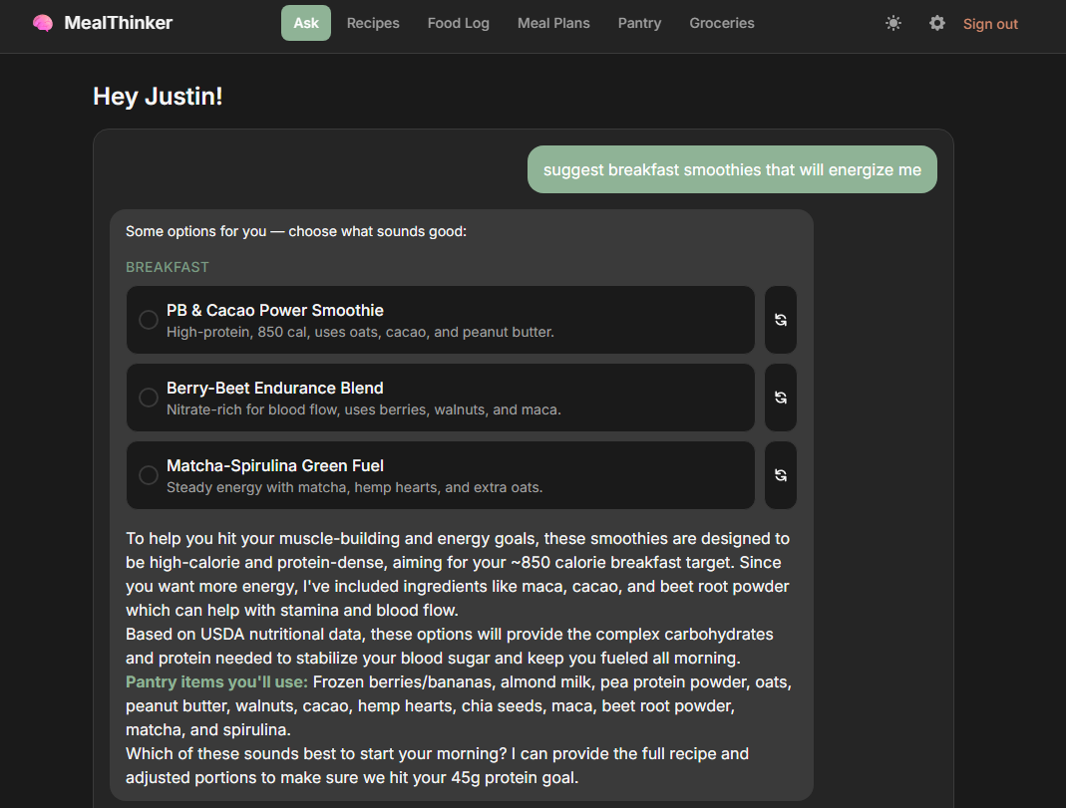Go to the Pantry section
1066x808 pixels.
(x=639, y=22)
